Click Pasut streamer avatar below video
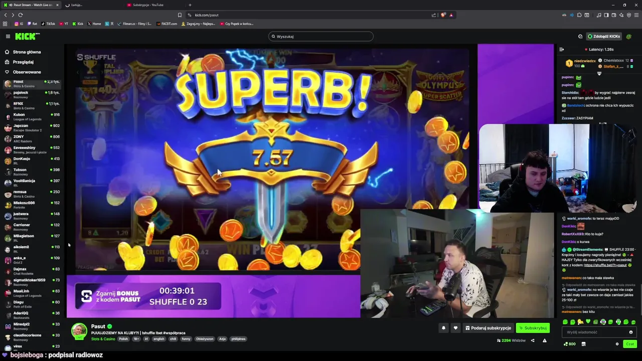 click(79, 331)
